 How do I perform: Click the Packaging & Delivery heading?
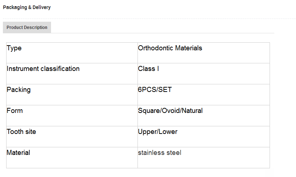pos(27,7)
